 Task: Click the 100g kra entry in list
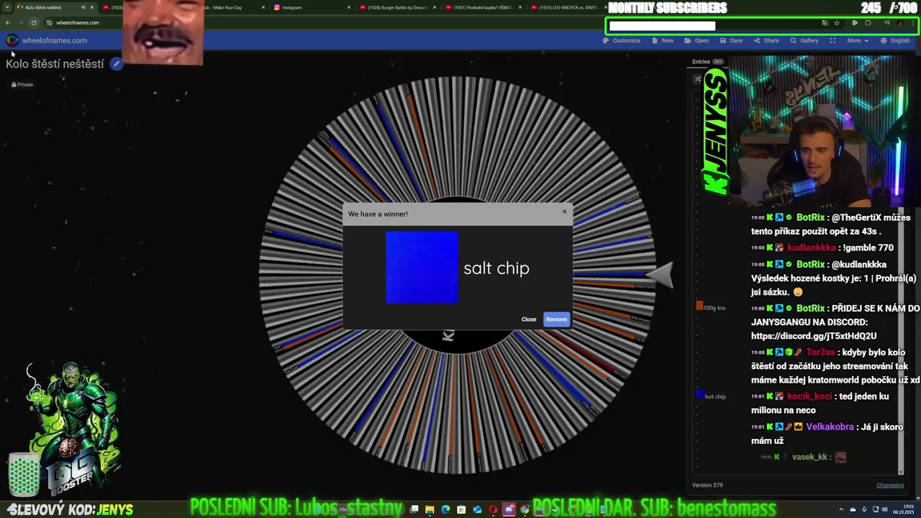point(710,307)
